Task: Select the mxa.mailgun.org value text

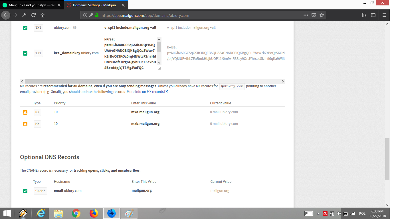Action: coord(145,112)
